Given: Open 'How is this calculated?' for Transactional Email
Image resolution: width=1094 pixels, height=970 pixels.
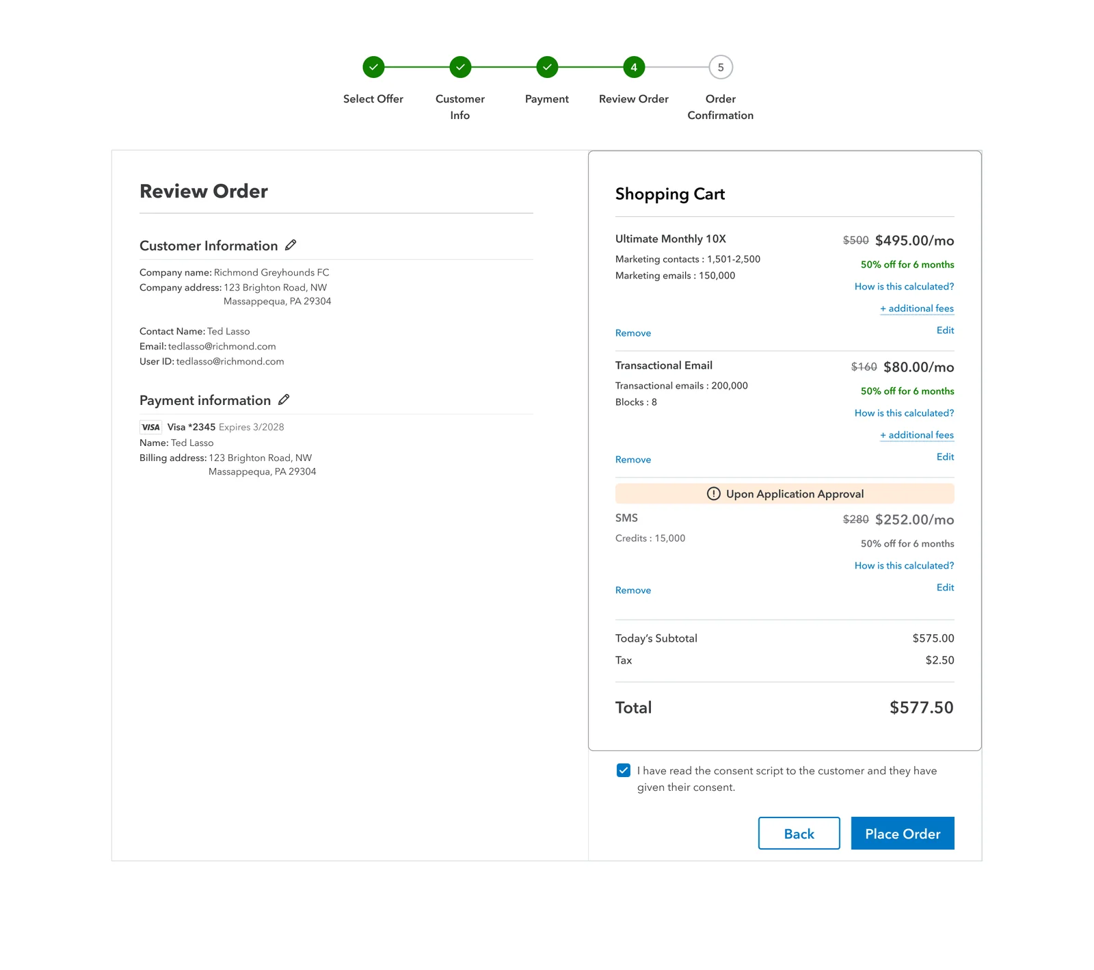Looking at the screenshot, I should coord(905,413).
